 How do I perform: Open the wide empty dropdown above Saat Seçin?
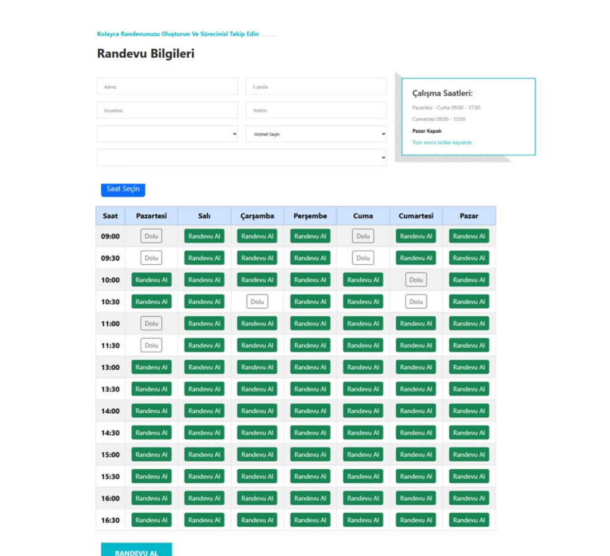(241, 158)
